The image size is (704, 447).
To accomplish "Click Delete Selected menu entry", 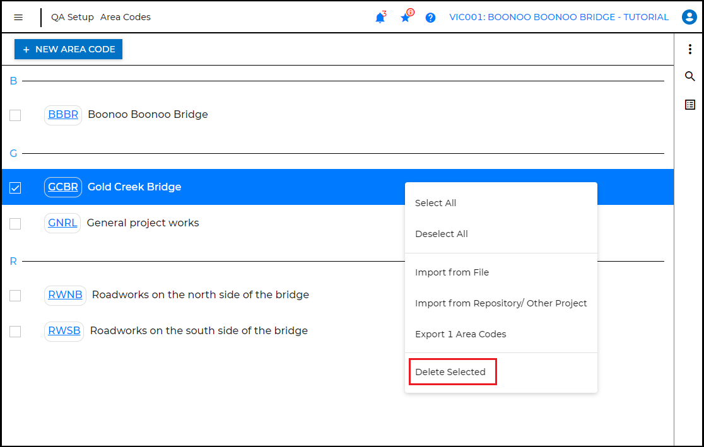I will click(x=450, y=372).
